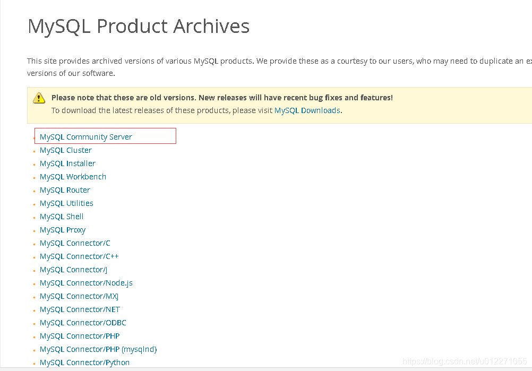
Task: Choose the MySQL Connector/J link
Action: tap(73, 270)
